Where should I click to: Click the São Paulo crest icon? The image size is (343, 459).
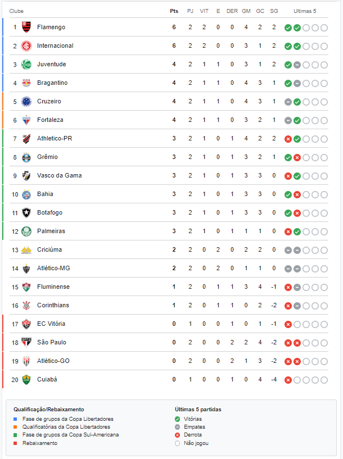point(26,343)
